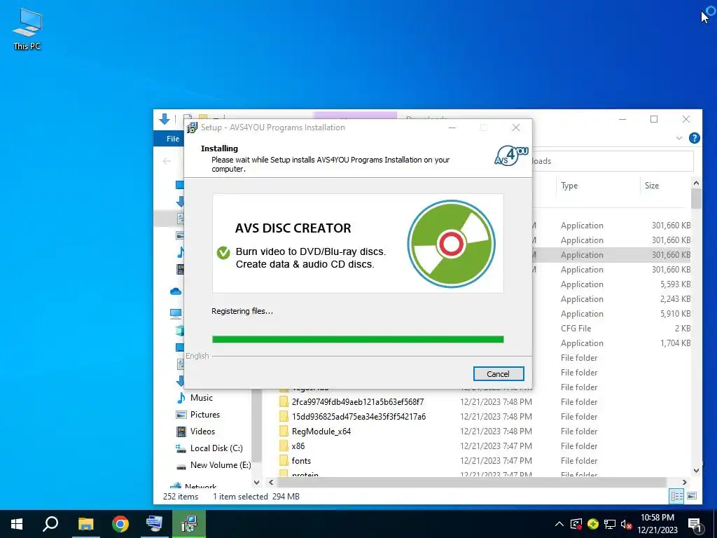Click the setup installer icon in title bar
Image resolution: width=717 pixels, height=538 pixels.
pos(192,127)
